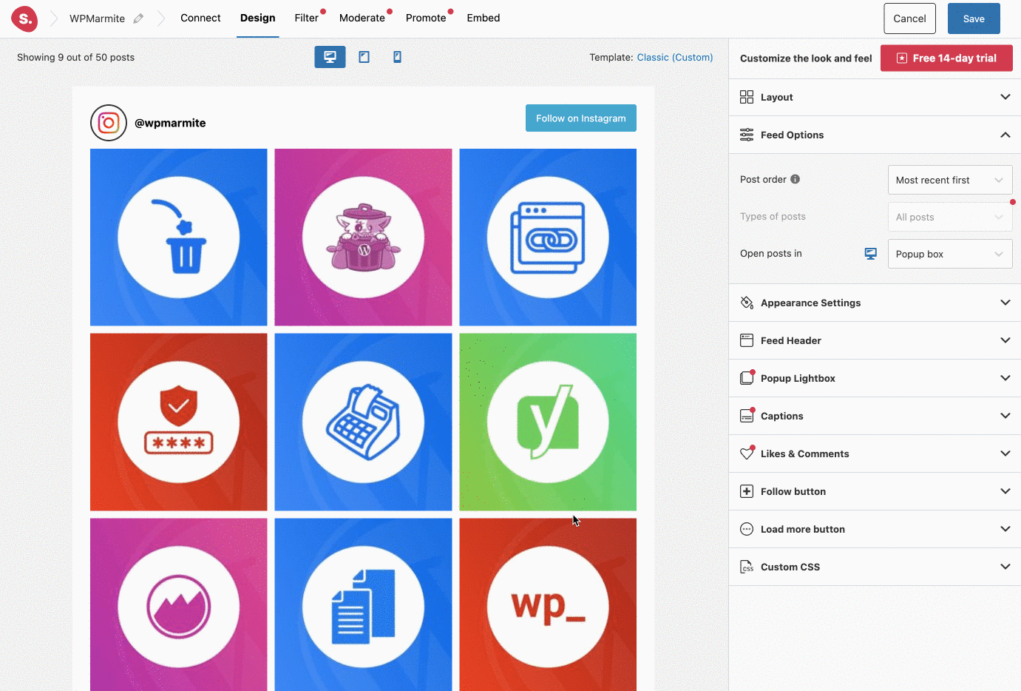Screen dimensions: 1021x691
Task: Click the Captions icon
Action: [747, 416]
